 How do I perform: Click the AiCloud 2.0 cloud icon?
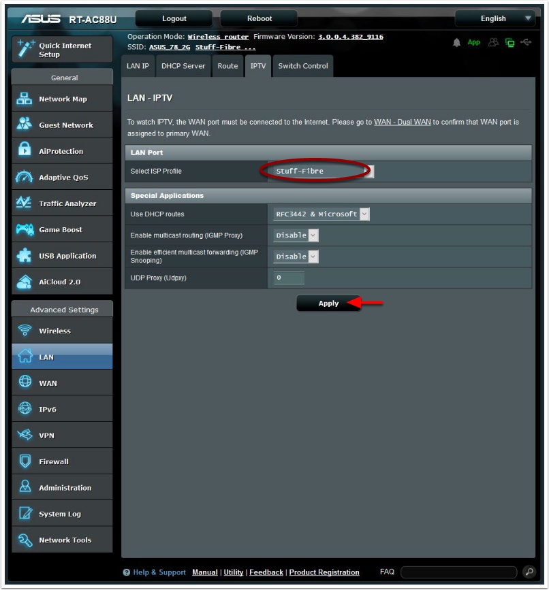25,282
